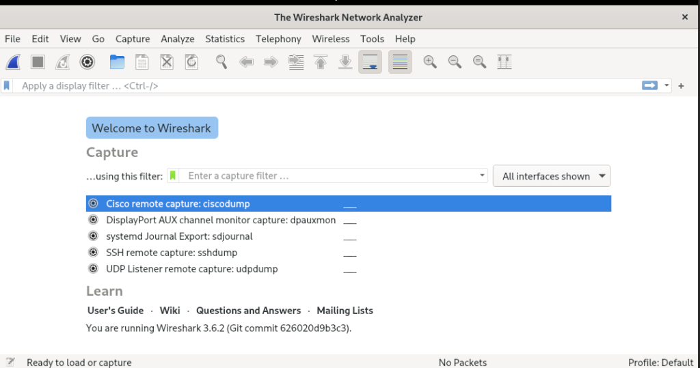This screenshot has height=368, width=700.
Task: Jump to first packet icon
Action: click(x=321, y=62)
